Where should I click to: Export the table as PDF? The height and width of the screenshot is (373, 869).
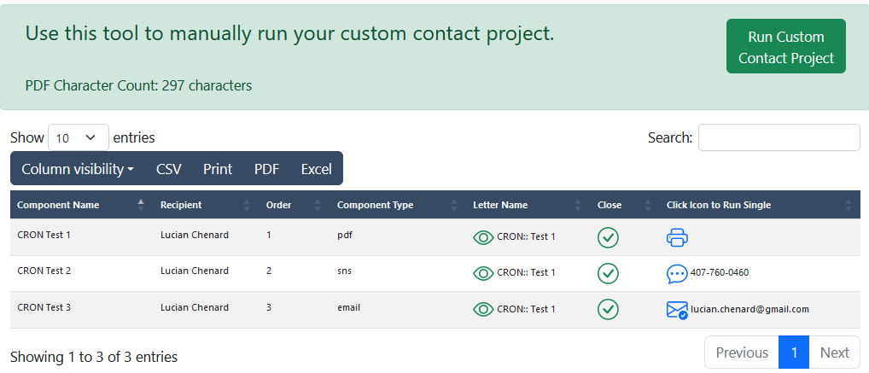click(x=266, y=169)
